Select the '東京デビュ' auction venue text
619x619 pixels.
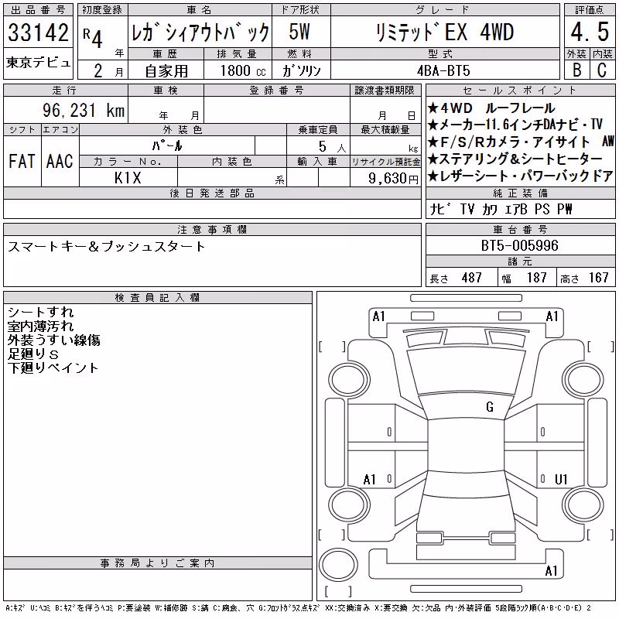pos(38,63)
